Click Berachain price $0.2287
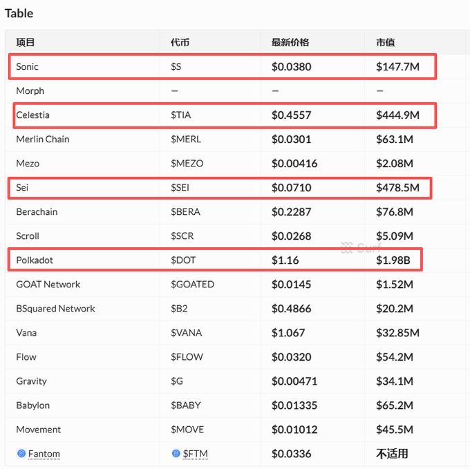470x469 pixels. pos(292,212)
